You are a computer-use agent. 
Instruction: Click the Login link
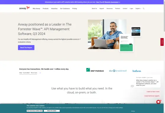[x=131, y=9]
